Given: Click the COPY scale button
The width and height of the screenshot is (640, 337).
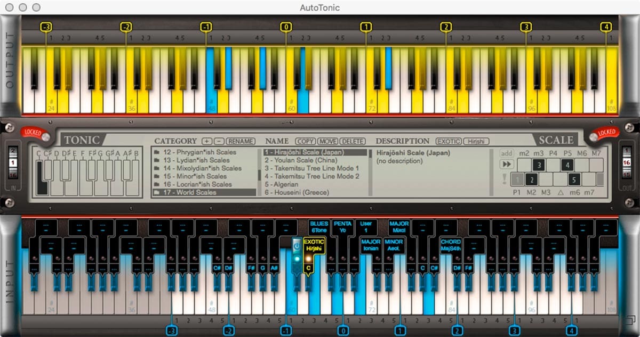Looking at the screenshot, I should coord(305,142).
